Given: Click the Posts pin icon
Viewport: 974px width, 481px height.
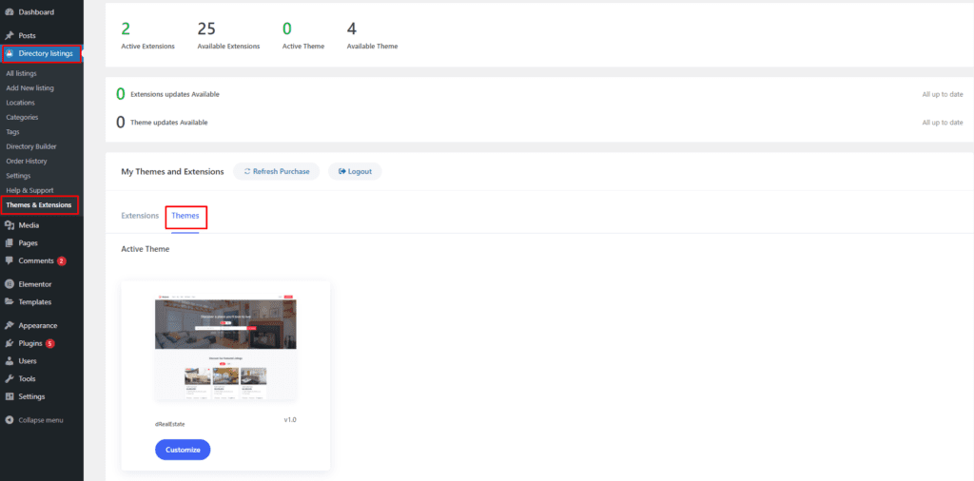Looking at the screenshot, I should pos(10,35).
